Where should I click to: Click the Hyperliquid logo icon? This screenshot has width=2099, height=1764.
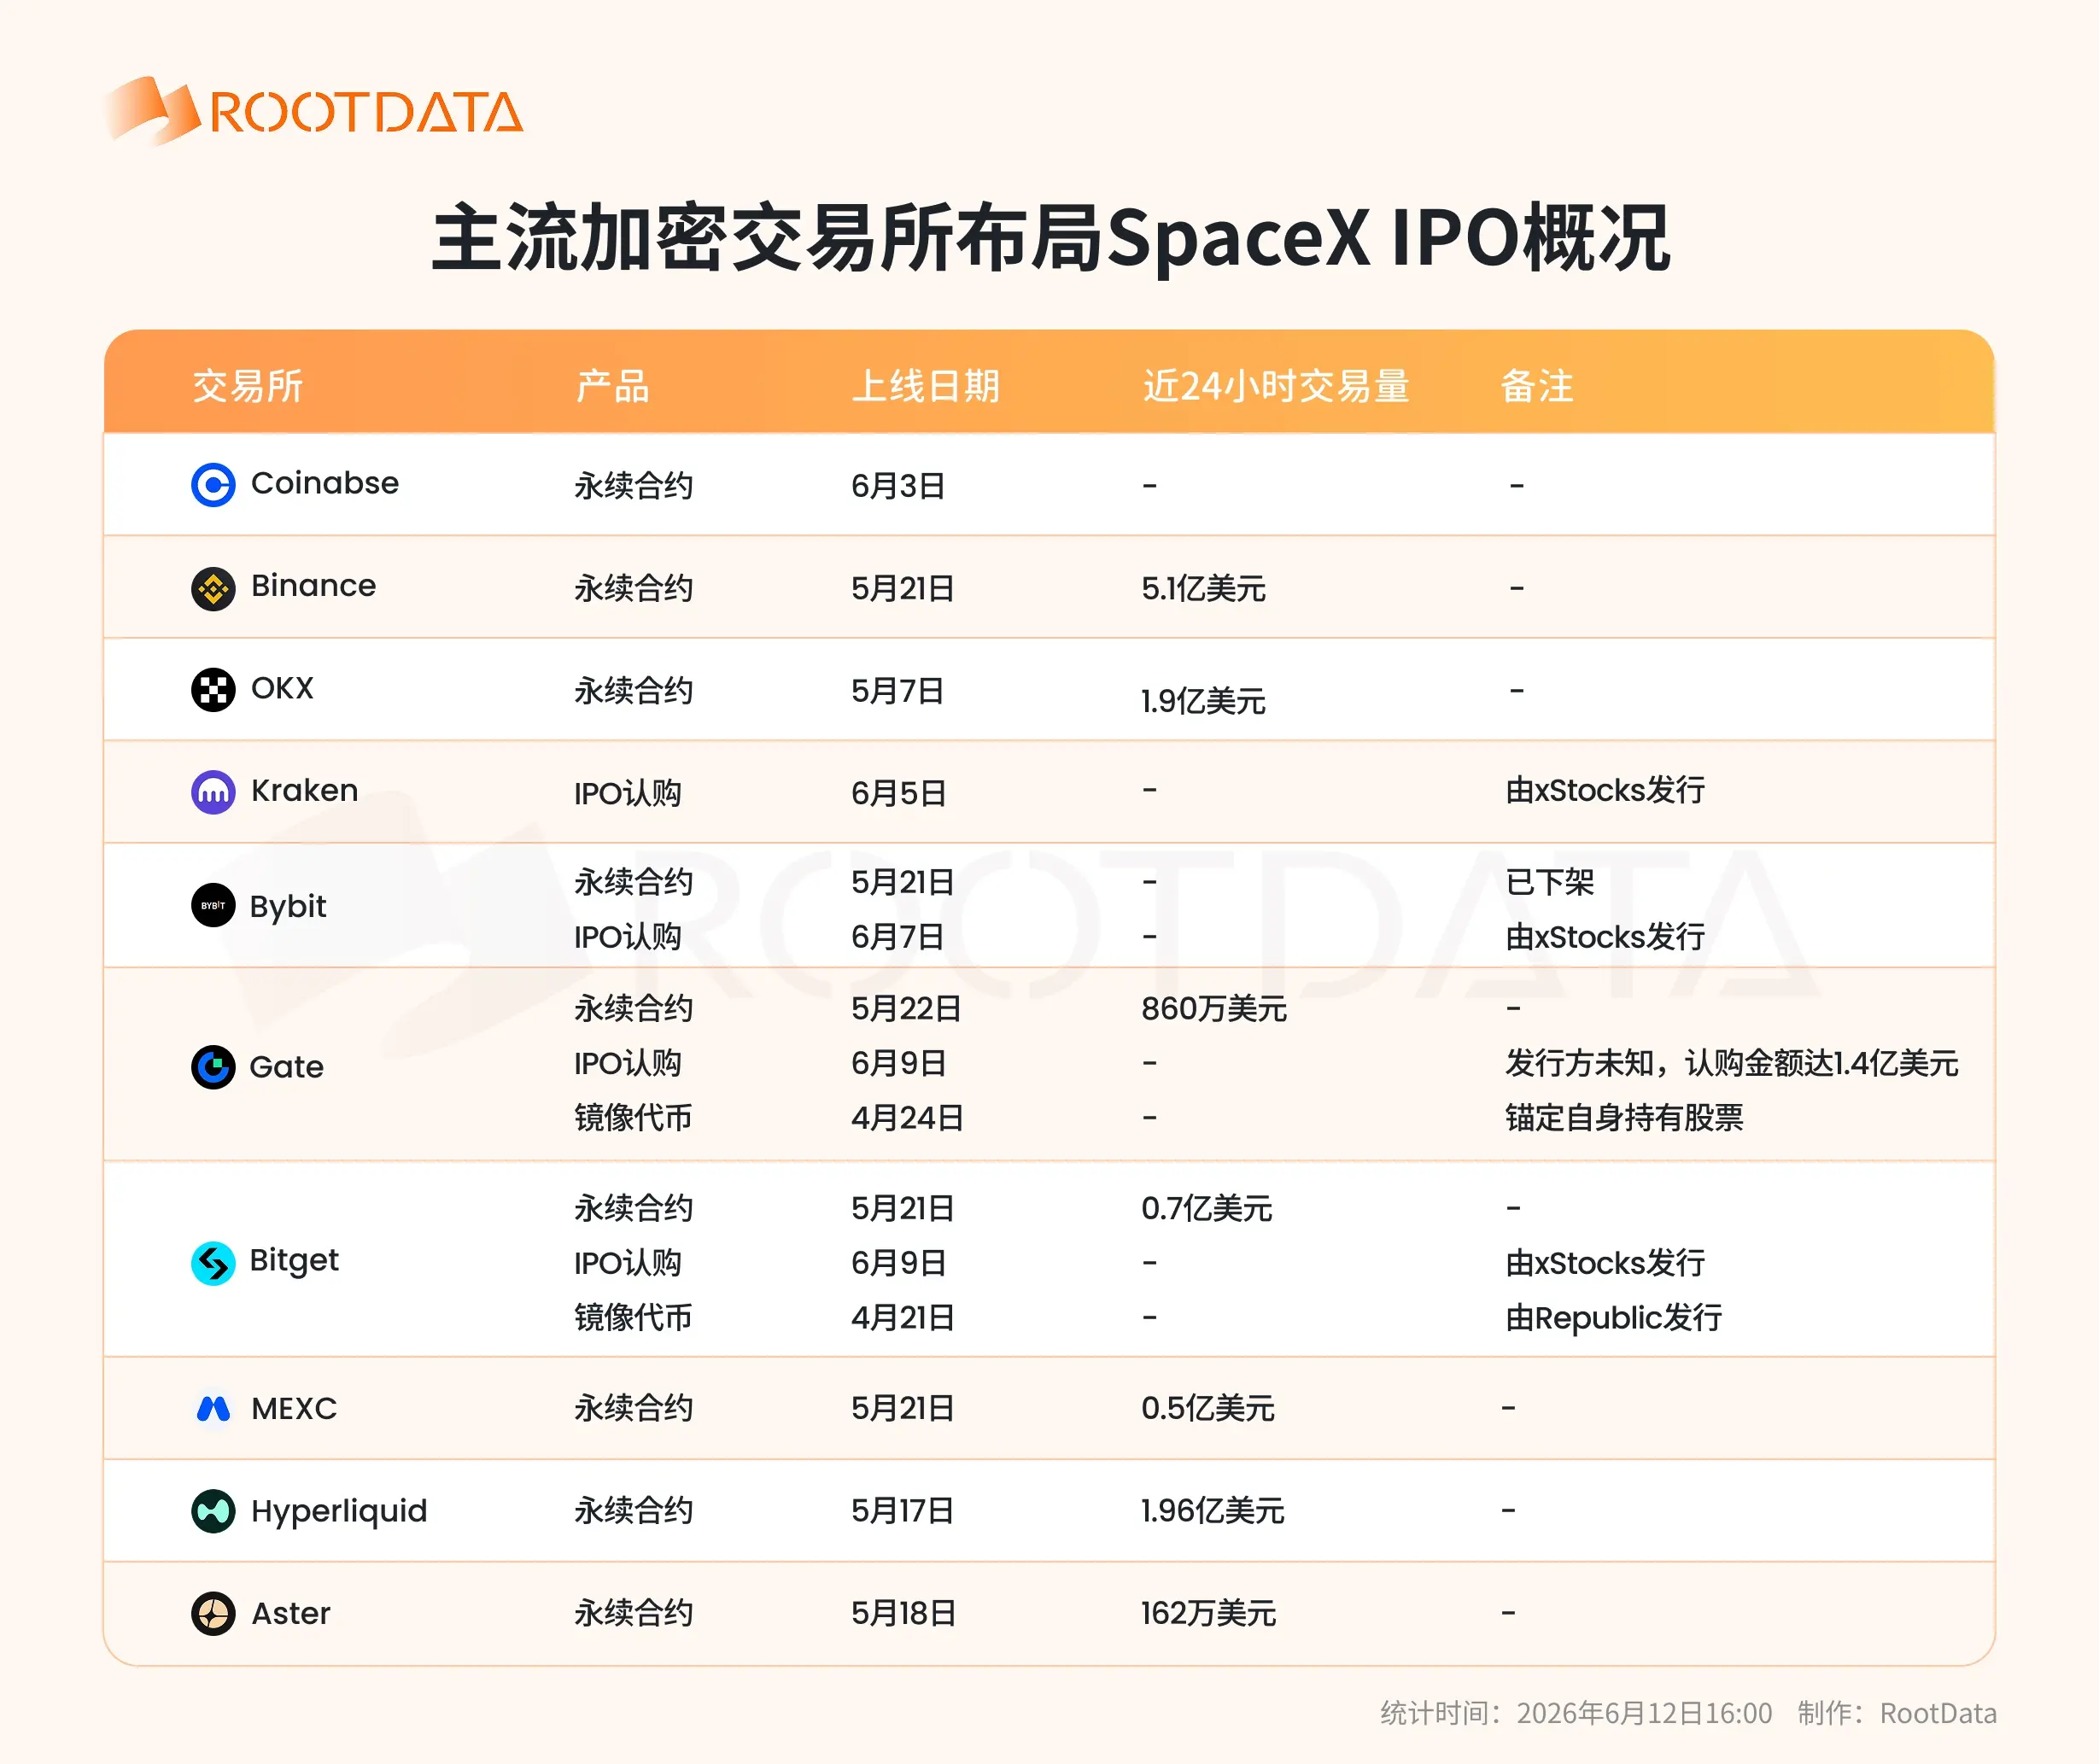coord(213,1511)
